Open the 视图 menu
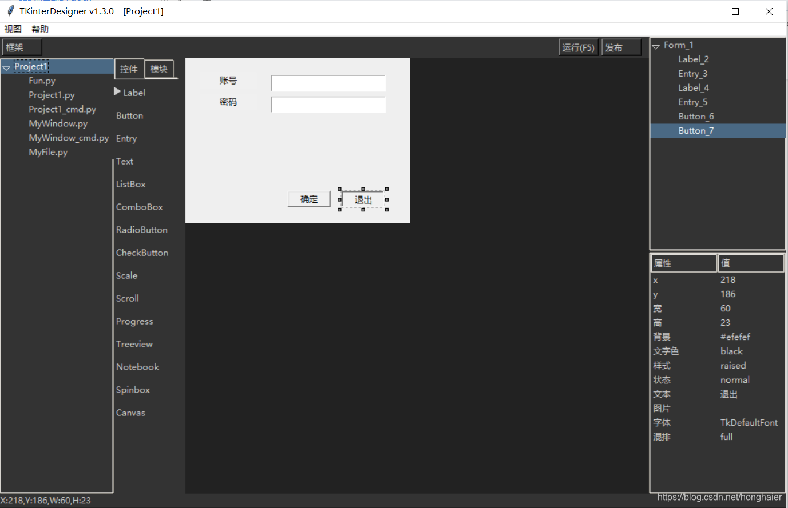The image size is (788, 508). click(13, 29)
